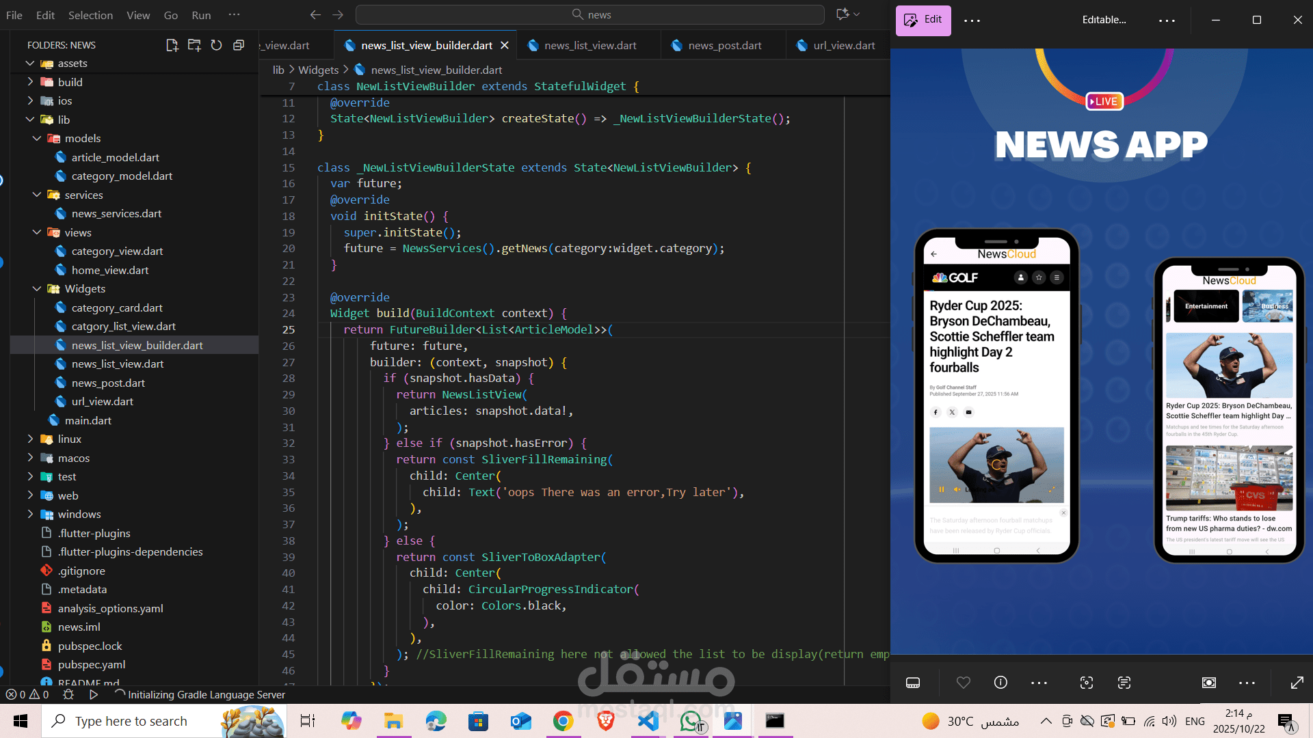Open the ellipsis menu after the info icon
The image size is (1313, 738).
click(1039, 683)
